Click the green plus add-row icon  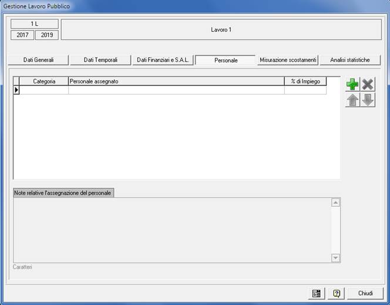(x=352, y=84)
